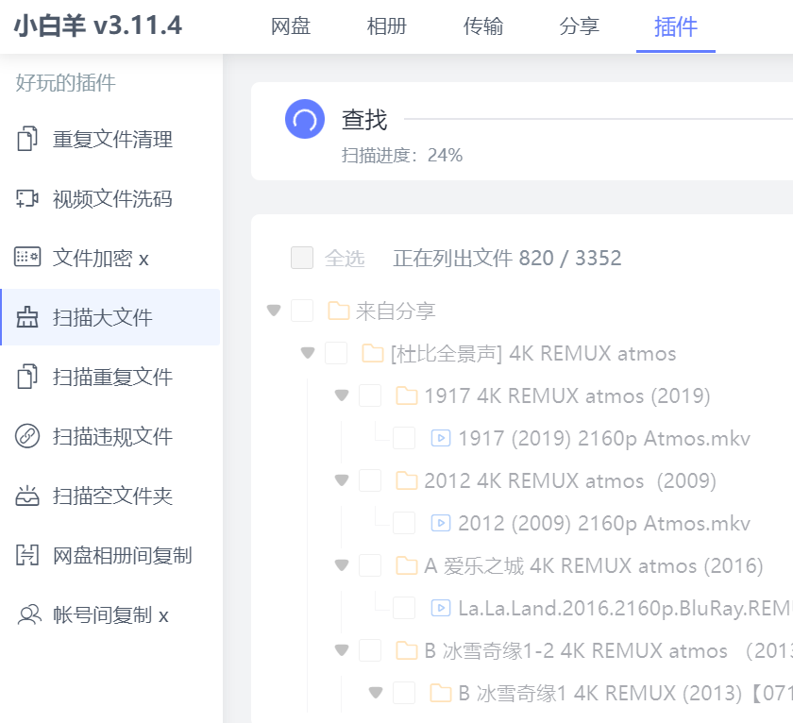Click the 文件加密 keyboard icon
793x723 pixels.
click(x=26, y=258)
